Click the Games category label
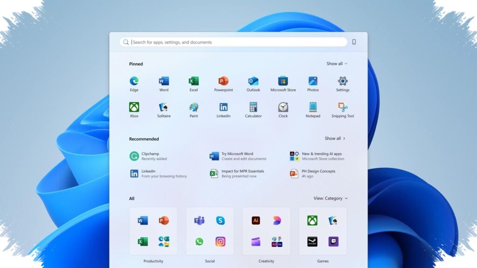This screenshot has width=477, height=268. (323, 261)
